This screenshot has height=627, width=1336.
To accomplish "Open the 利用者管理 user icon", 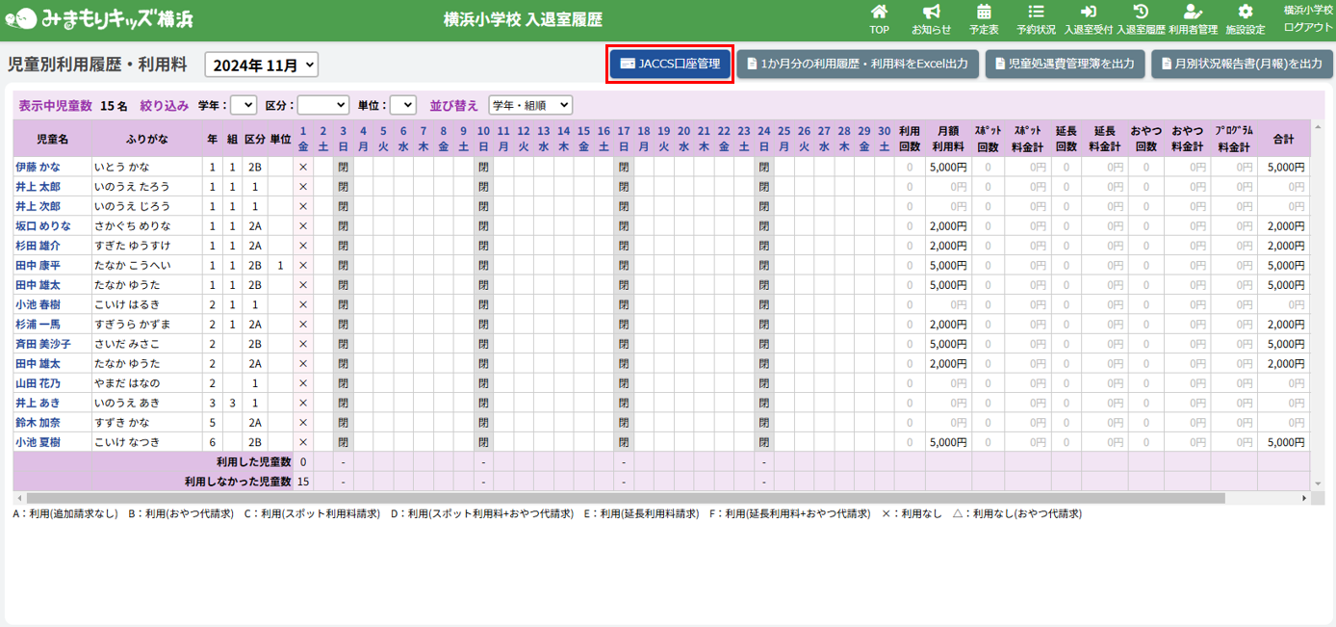I will coord(1193,13).
